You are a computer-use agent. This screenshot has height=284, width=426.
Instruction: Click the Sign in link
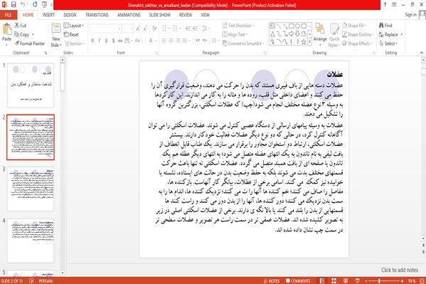tap(410, 15)
